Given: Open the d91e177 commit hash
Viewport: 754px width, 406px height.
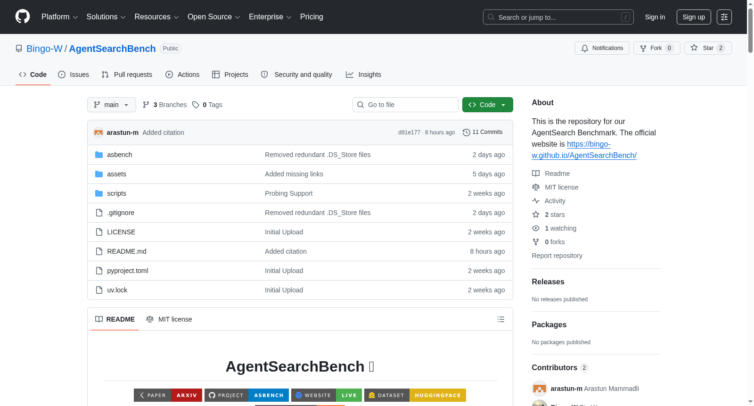Looking at the screenshot, I should click(409, 133).
